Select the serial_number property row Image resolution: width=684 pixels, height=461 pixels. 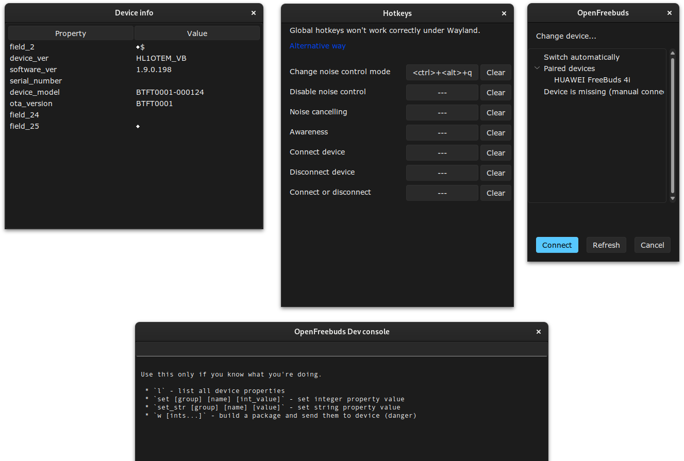point(134,81)
